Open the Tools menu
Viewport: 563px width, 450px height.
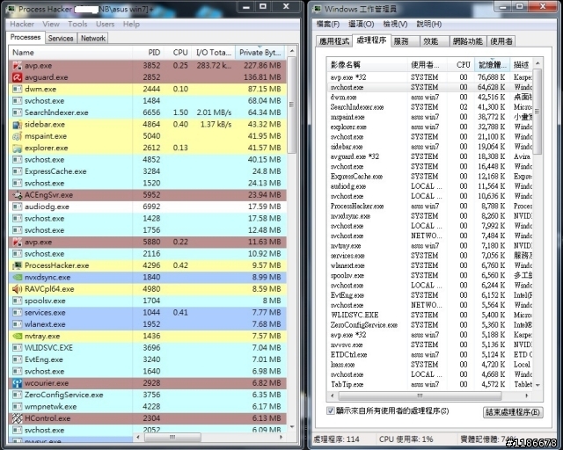(x=77, y=24)
